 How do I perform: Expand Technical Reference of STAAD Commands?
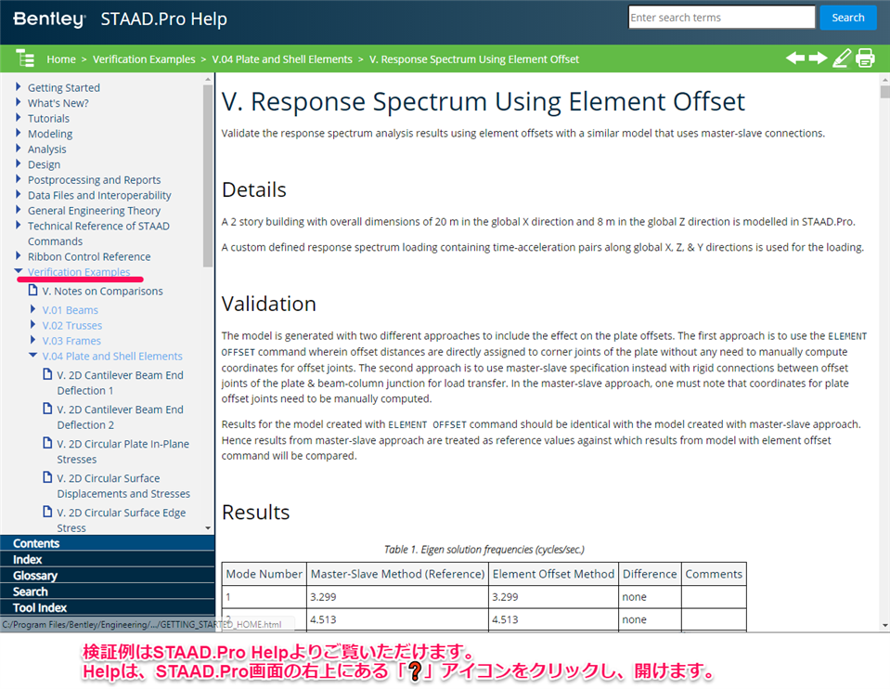click(x=19, y=225)
